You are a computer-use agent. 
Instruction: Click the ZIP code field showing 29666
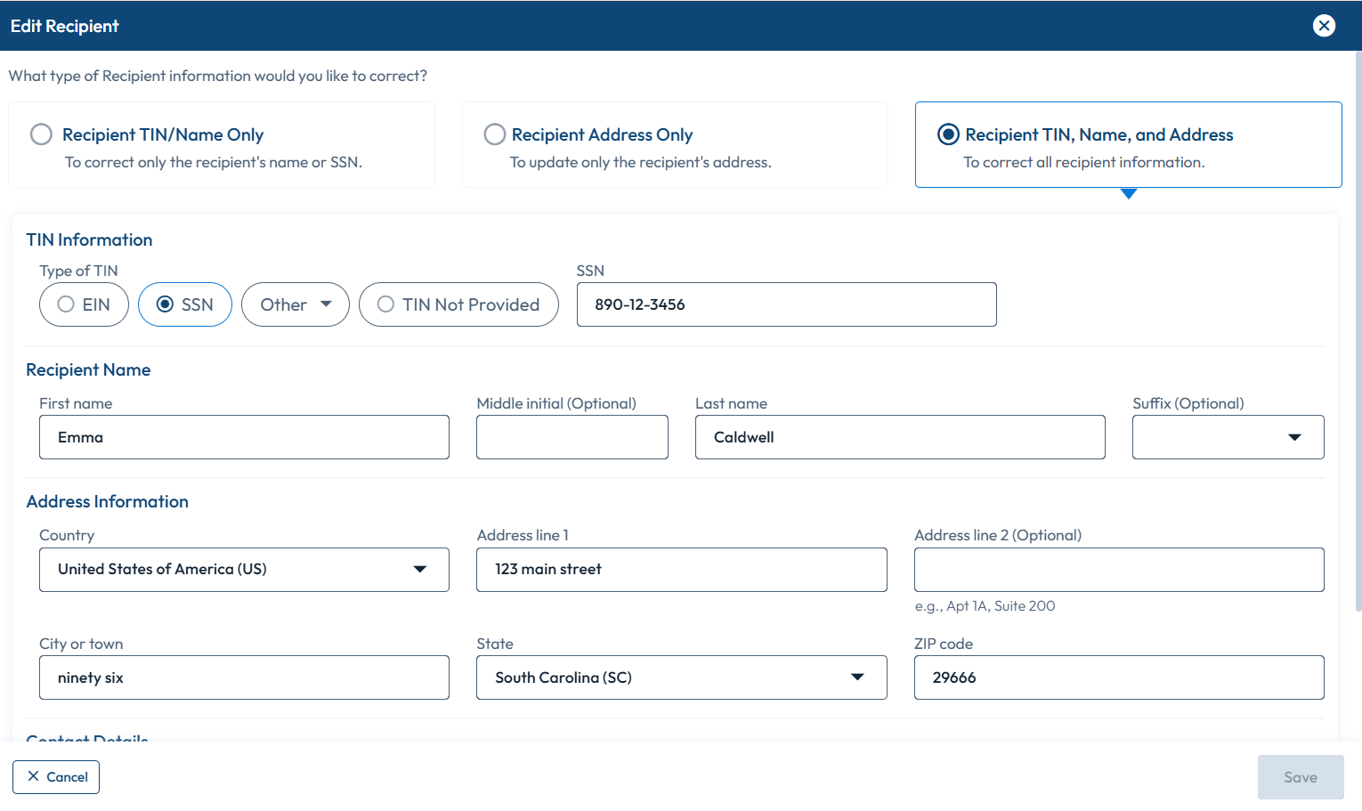(x=1119, y=677)
